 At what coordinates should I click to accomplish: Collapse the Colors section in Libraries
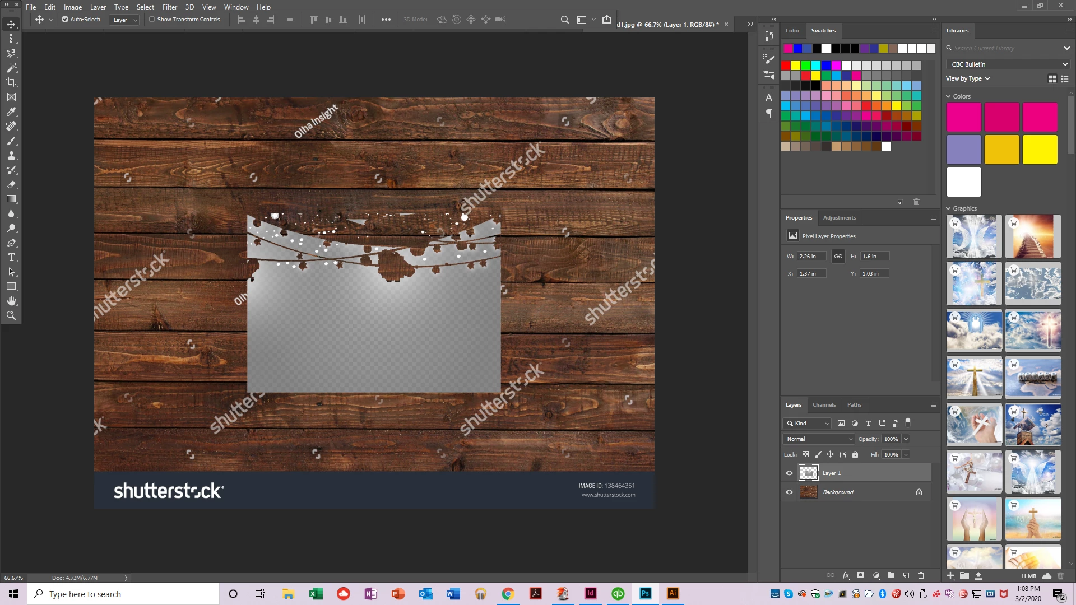coord(949,96)
